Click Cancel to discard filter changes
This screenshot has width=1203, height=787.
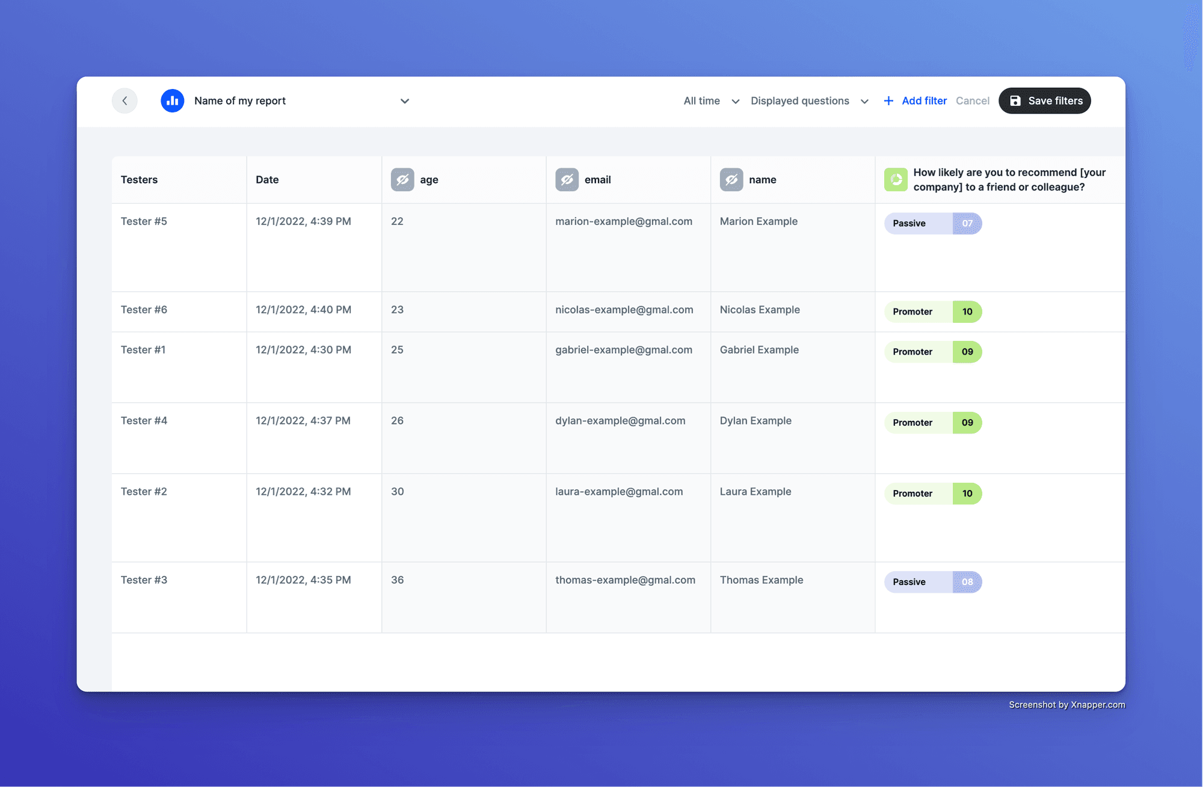(x=973, y=100)
